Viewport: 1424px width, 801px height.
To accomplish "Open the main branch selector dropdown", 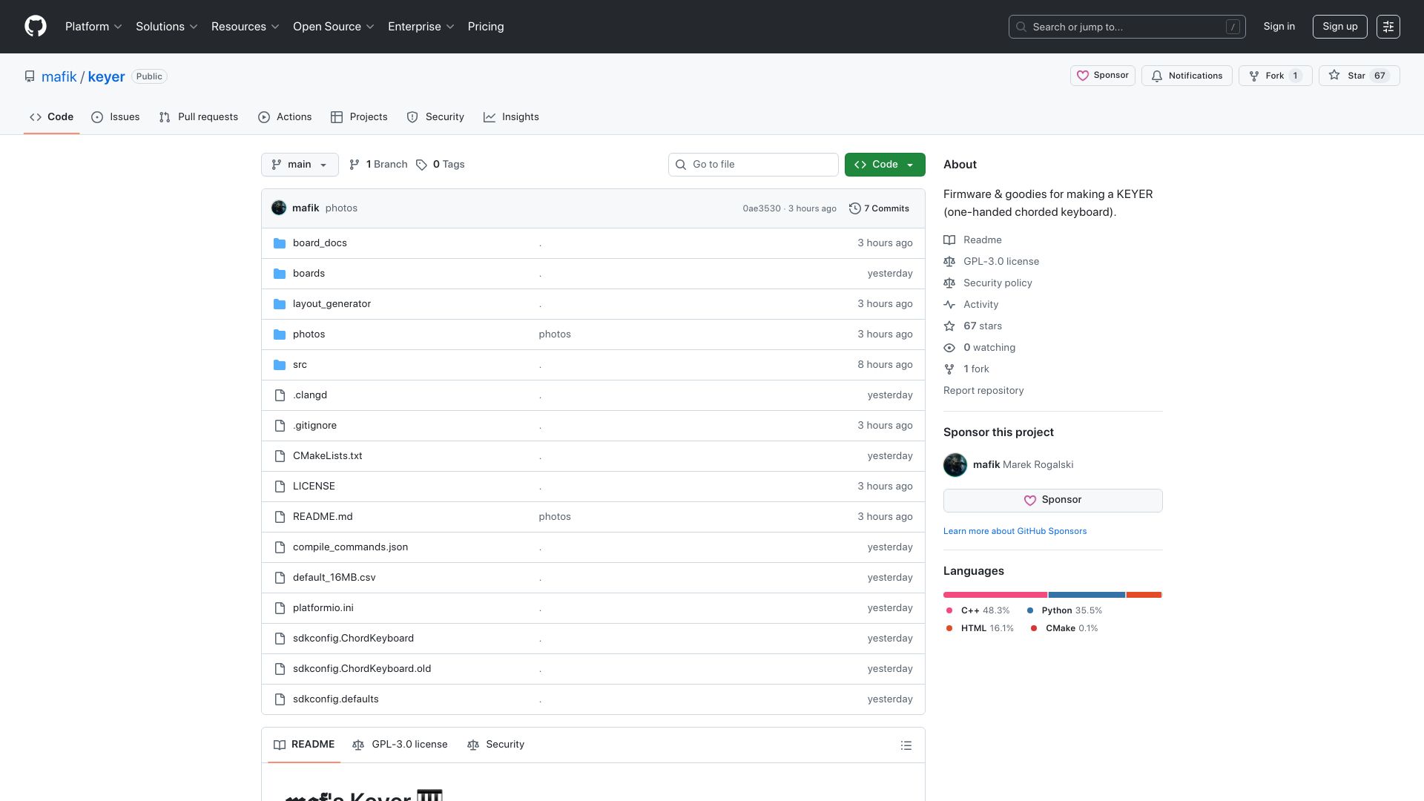I will pos(300,165).
